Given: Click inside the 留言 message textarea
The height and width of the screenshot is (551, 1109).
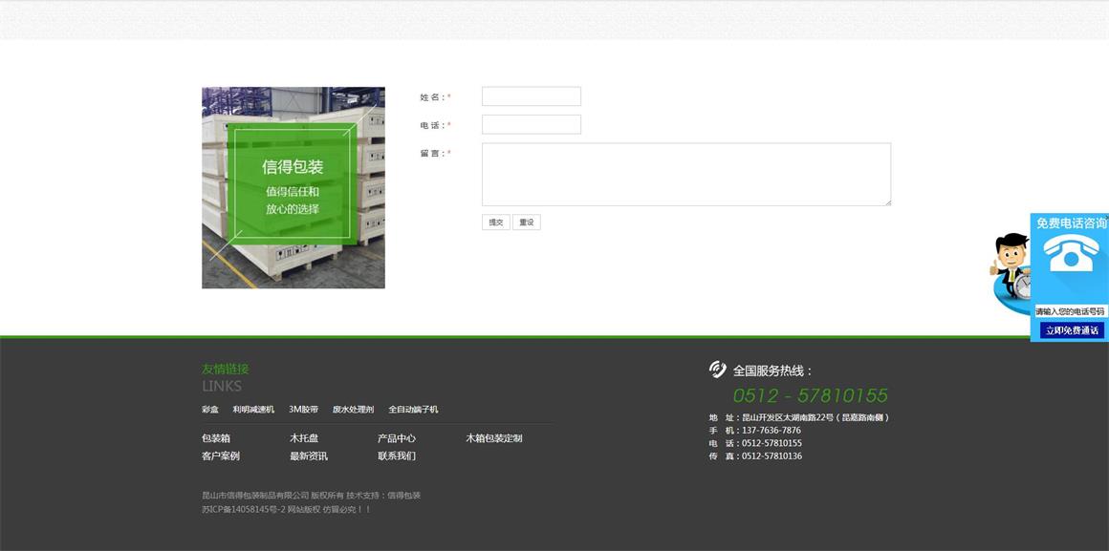Looking at the screenshot, I should coord(686,174).
